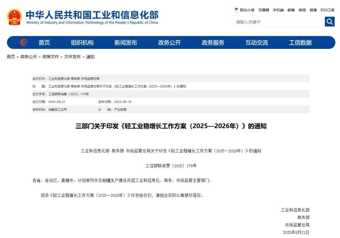Click the bold article headline 三部门关于印发
Screen dimensions: 340x238
click(x=171, y=126)
